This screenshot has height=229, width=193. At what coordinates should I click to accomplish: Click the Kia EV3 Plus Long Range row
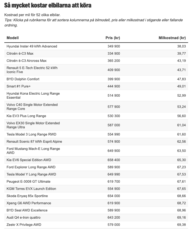(26, 116)
